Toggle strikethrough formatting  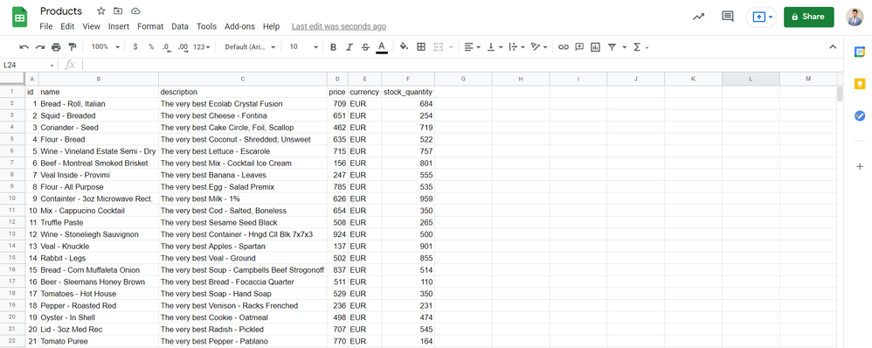[365, 47]
